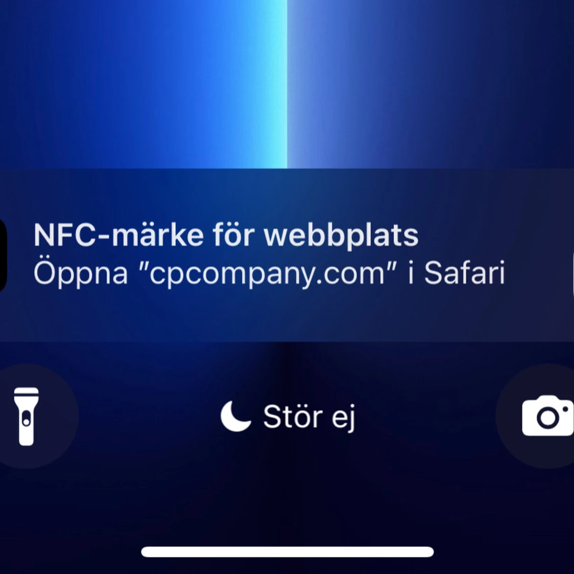The width and height of the screenshot is (574, 574).
Task: Open the NFC-märke för webbplats notification
Action: (x=287, y=255)
